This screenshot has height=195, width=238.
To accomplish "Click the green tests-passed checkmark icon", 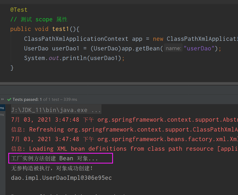I will (9, 100).
